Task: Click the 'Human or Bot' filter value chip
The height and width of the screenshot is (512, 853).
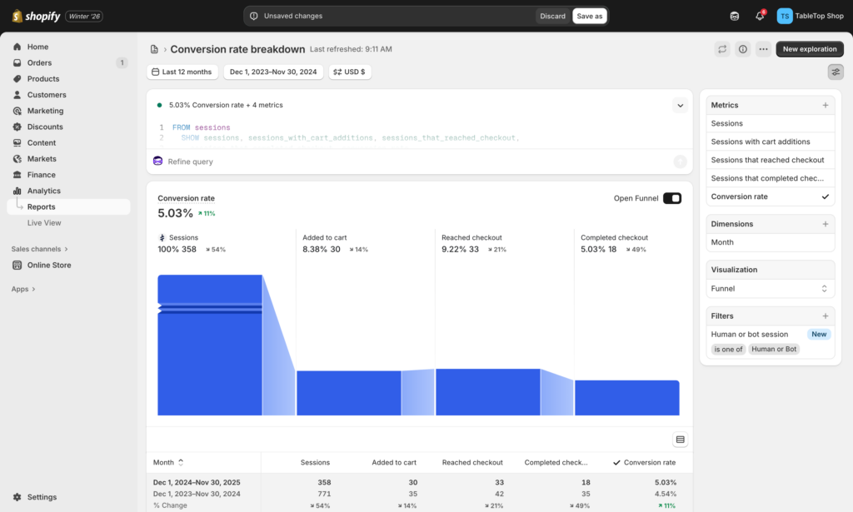Action: (774, 349)
